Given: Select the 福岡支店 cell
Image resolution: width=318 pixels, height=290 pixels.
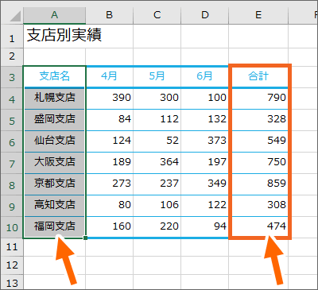Looking at the screenshot, I should tap(54, 227).
